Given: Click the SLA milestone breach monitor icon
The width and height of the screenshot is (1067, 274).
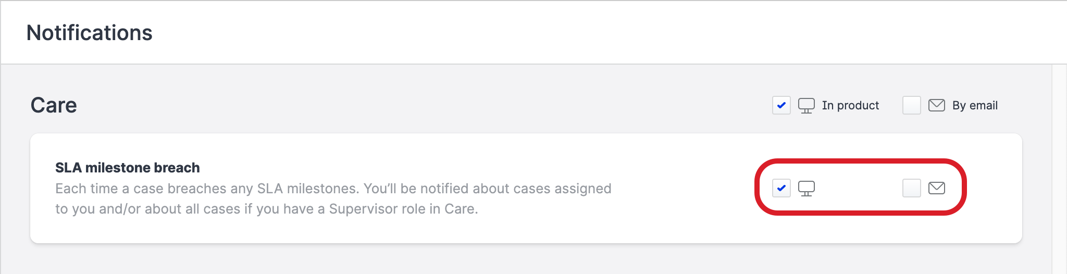Looking at the screenshot, I should [x=806, y=188].
